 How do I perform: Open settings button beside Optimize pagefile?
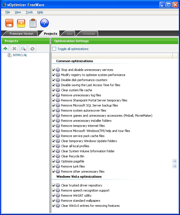pyautogui.click(x=175, y=161)
